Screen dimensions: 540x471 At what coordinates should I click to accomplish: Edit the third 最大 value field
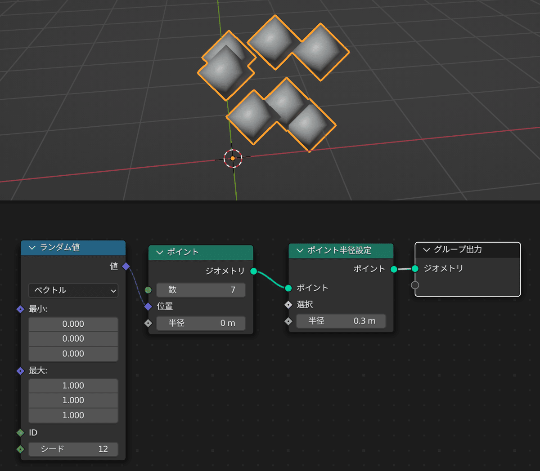click(x=73, y=415)
